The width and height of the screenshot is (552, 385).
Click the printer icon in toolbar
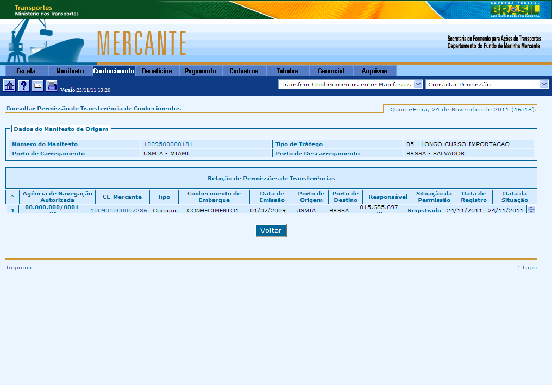click(x=52, y=85)
